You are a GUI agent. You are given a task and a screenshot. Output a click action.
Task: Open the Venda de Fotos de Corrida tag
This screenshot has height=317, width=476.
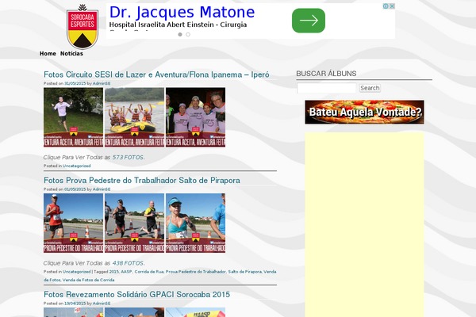click(x=88, y=280)
